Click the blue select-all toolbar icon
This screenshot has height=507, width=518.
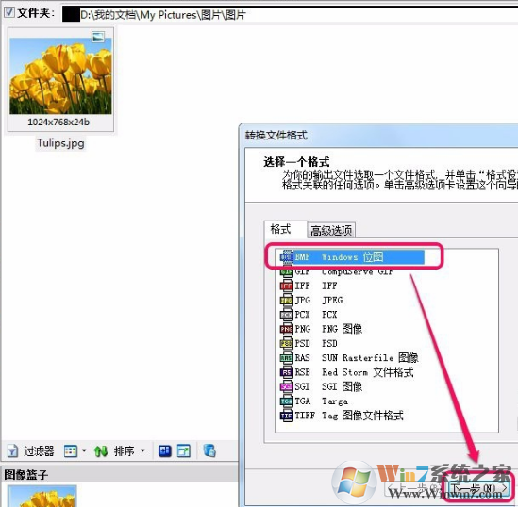[165, 450]
